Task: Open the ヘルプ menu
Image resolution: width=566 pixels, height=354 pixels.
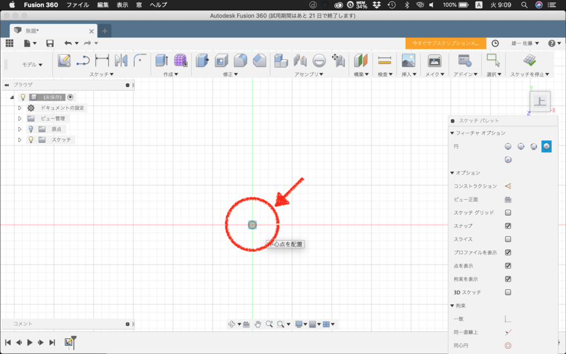Action: tap(159, 4)
